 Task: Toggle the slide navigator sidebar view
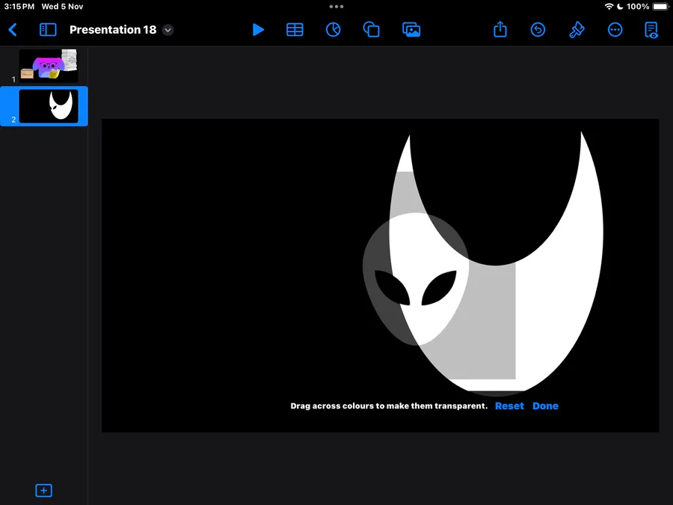point(48,30)
